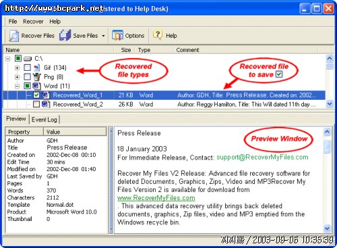The width and height of the screenshot is (337, 248).
Task: Click the Word (11) folder icon
Action: (x=36, y=86)
